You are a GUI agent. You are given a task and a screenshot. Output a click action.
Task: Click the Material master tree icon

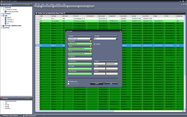click(x=5, y=10)
